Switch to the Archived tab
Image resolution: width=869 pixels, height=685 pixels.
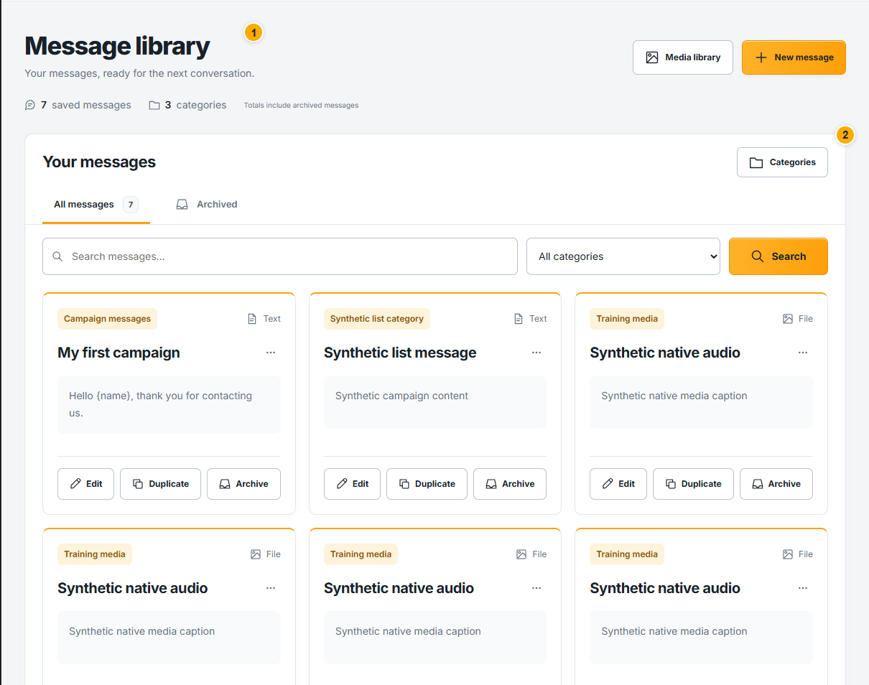[x=207, y=205]
